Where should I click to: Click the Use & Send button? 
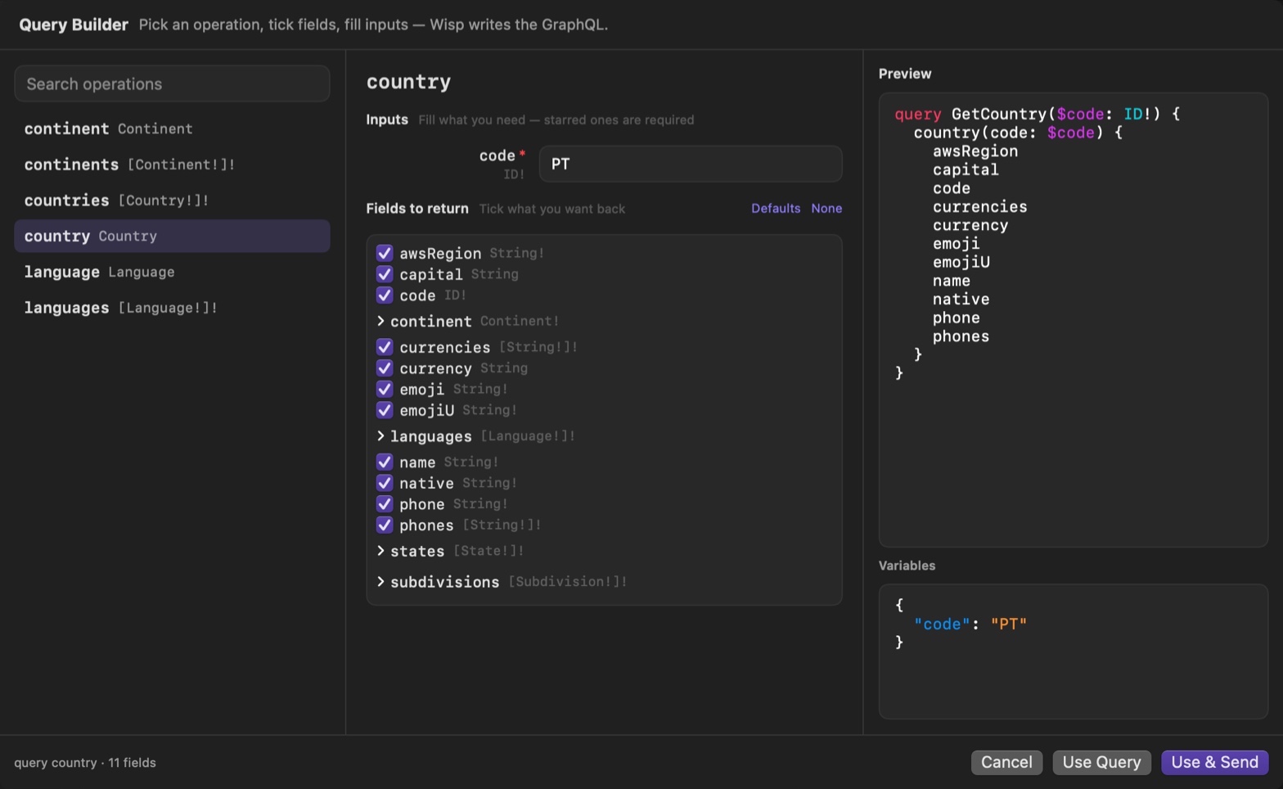click(1215, 762)
